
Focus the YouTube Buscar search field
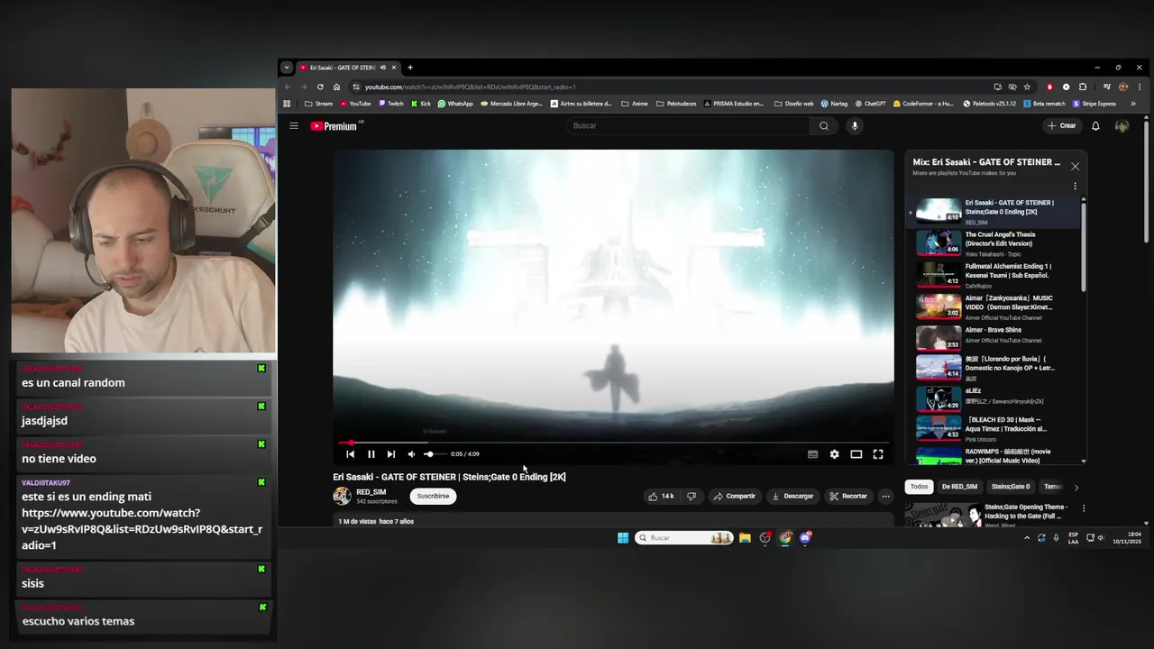pos(688,126)
